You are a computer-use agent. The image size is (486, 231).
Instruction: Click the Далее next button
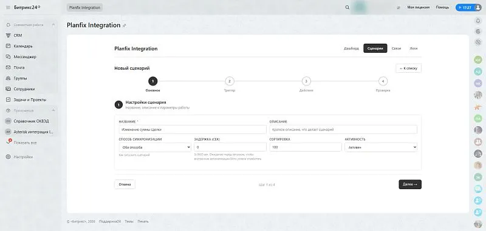coord(410,184)
